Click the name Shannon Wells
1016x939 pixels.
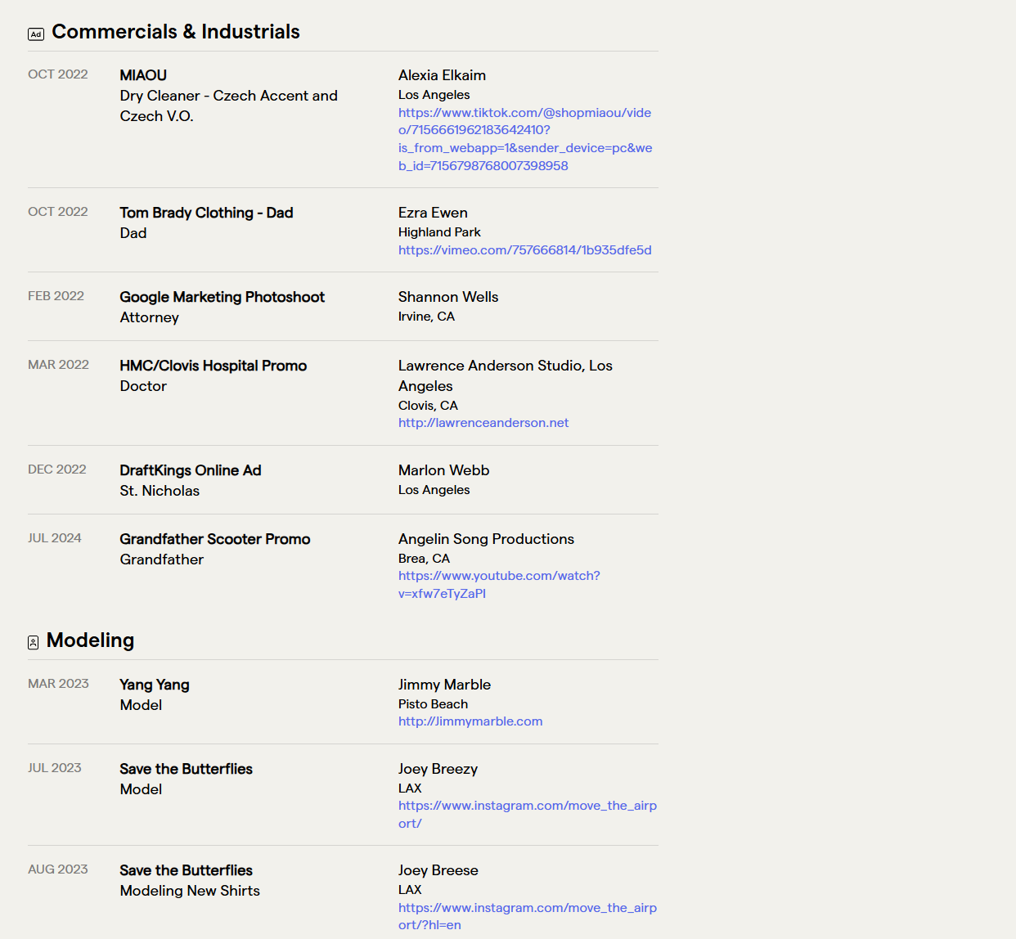(448, 297)
